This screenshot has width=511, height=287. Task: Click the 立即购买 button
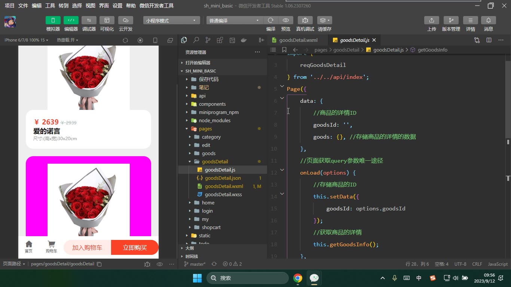click(135, 247)
